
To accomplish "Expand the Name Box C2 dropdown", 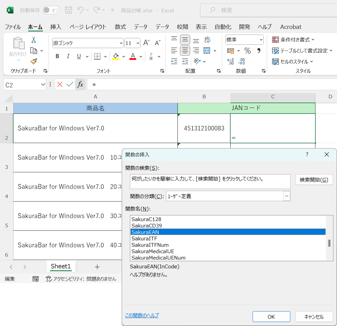I will (43, 85).
